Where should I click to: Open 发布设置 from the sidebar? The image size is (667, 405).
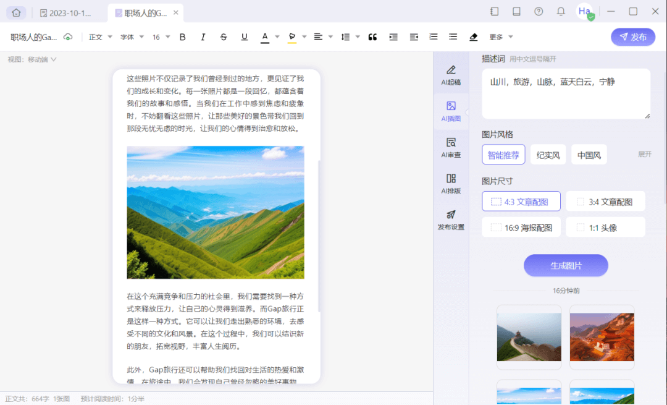(451, 220)
